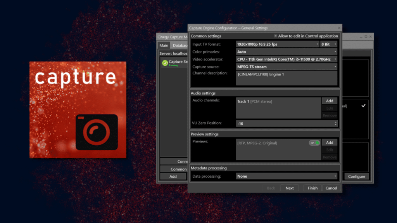The height and width of the screenshot is (223, 397).
Task: Click the Finish button
Action: tap(312, 188)
